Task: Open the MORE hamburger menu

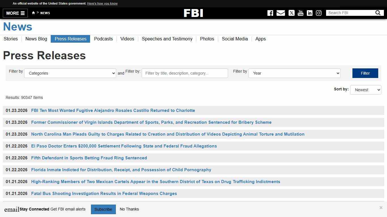Action: (x=15, y=13)
